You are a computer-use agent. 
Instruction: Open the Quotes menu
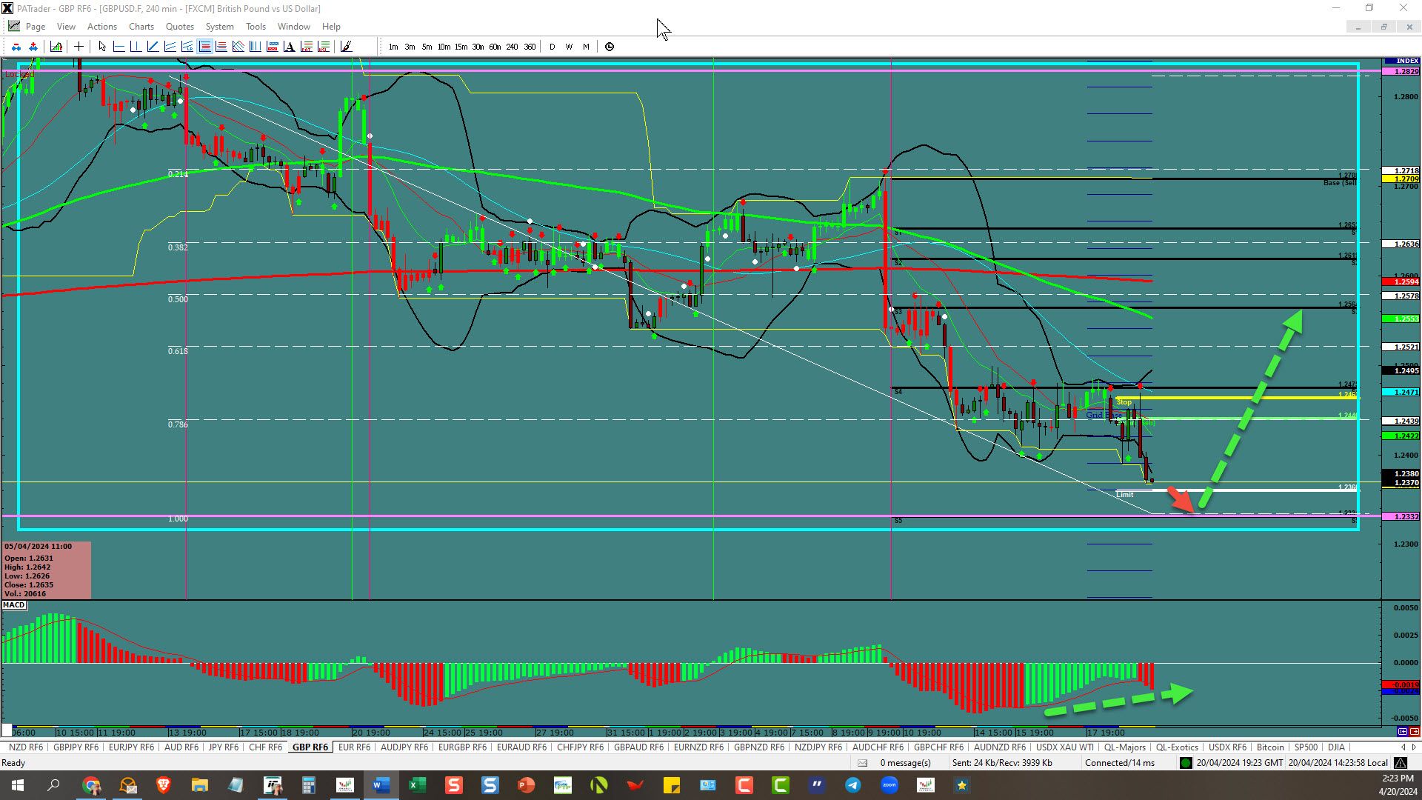coord(180,27)
